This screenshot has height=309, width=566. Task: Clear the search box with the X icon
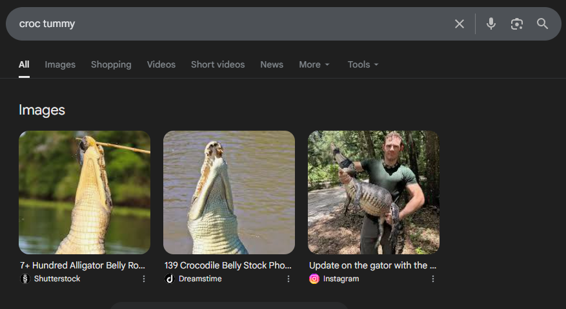(459, 24)
